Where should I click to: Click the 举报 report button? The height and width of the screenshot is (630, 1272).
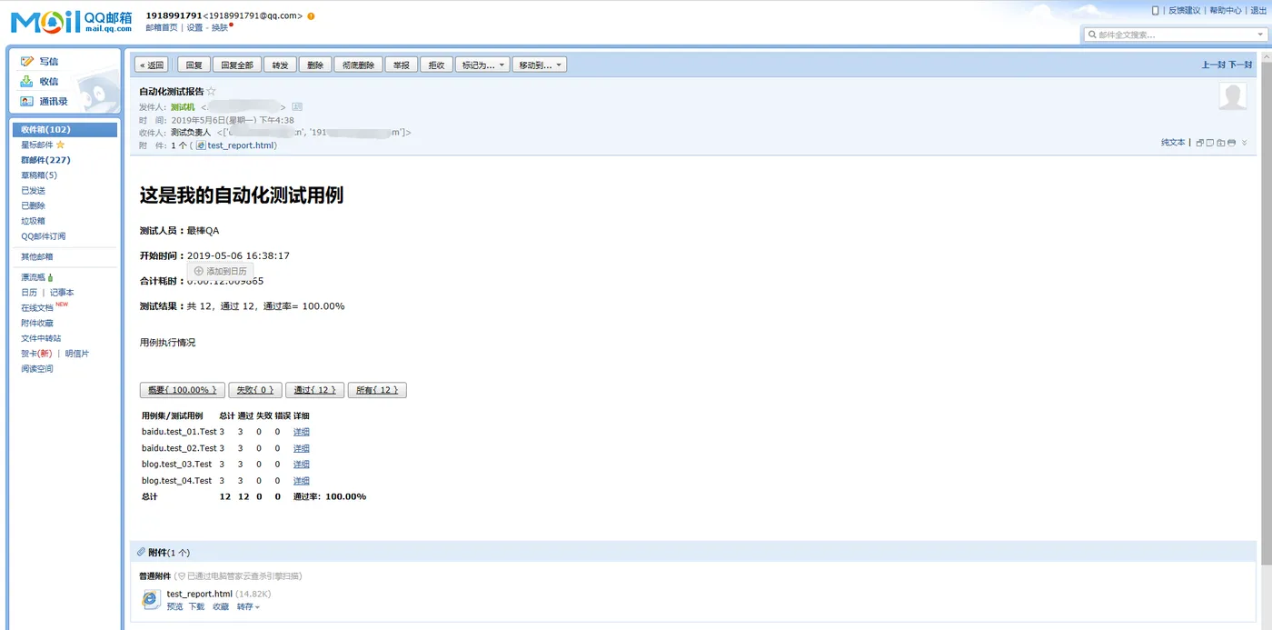[402, 65]
